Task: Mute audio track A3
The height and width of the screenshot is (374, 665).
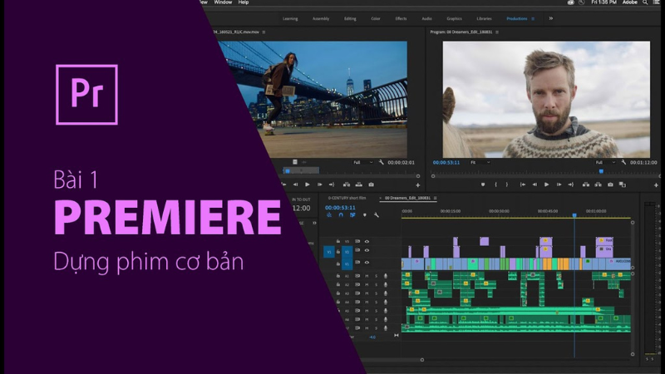Action: pos(367,293)
